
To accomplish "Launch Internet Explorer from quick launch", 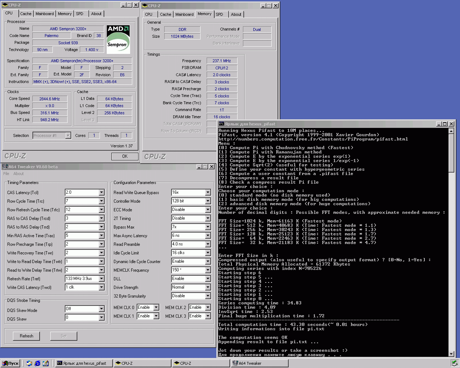I will (x=37, y=363).
